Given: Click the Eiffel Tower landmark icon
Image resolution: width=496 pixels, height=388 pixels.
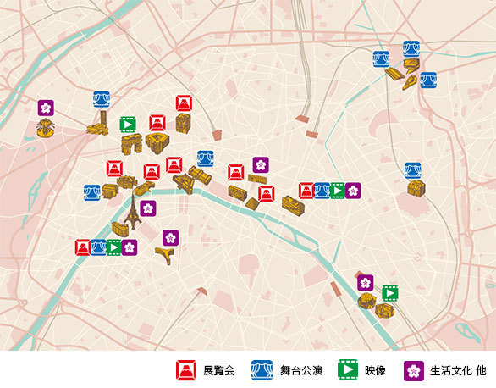Looking at the screenshot, I should tap(133, 212).
